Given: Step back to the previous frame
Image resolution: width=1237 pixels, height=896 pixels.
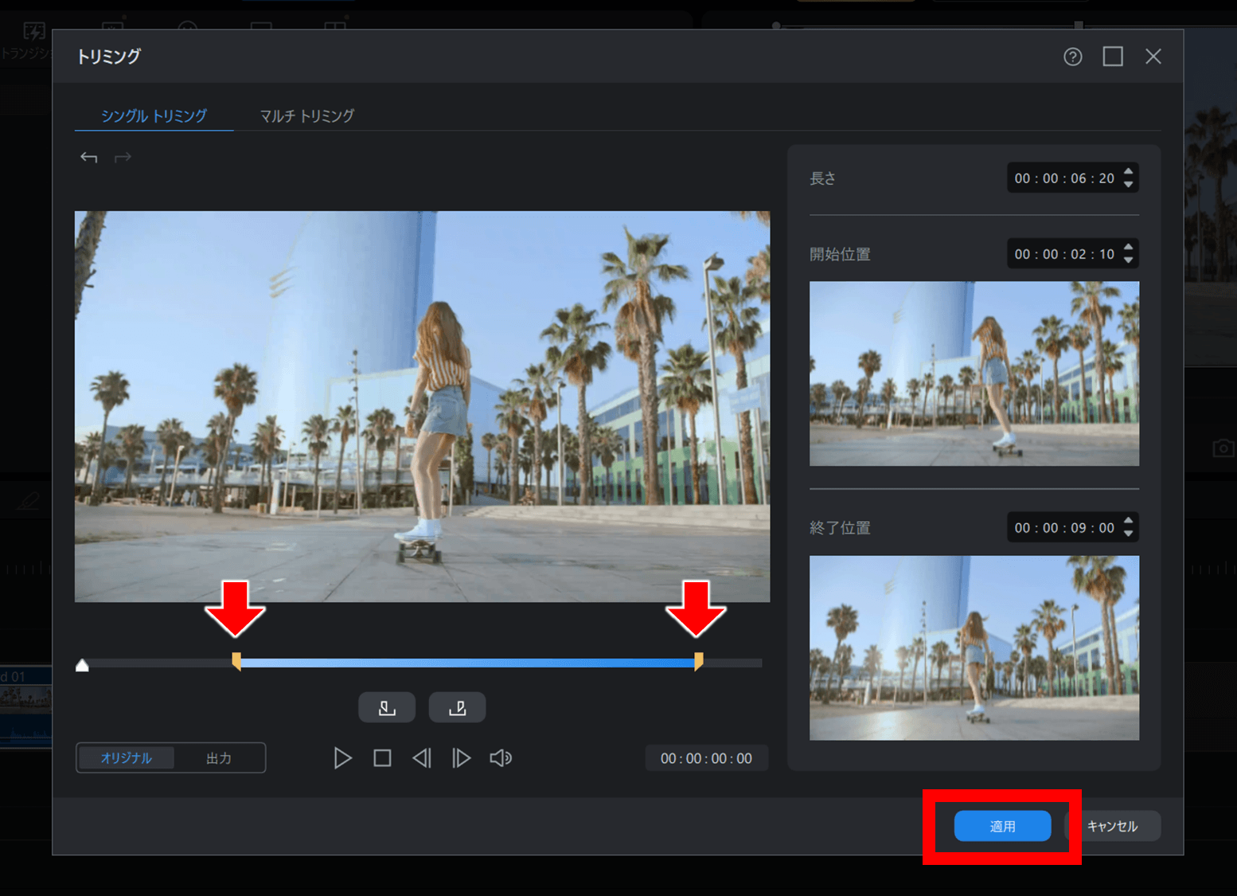Looking at the screenshot, I should [x=422, y=758].
